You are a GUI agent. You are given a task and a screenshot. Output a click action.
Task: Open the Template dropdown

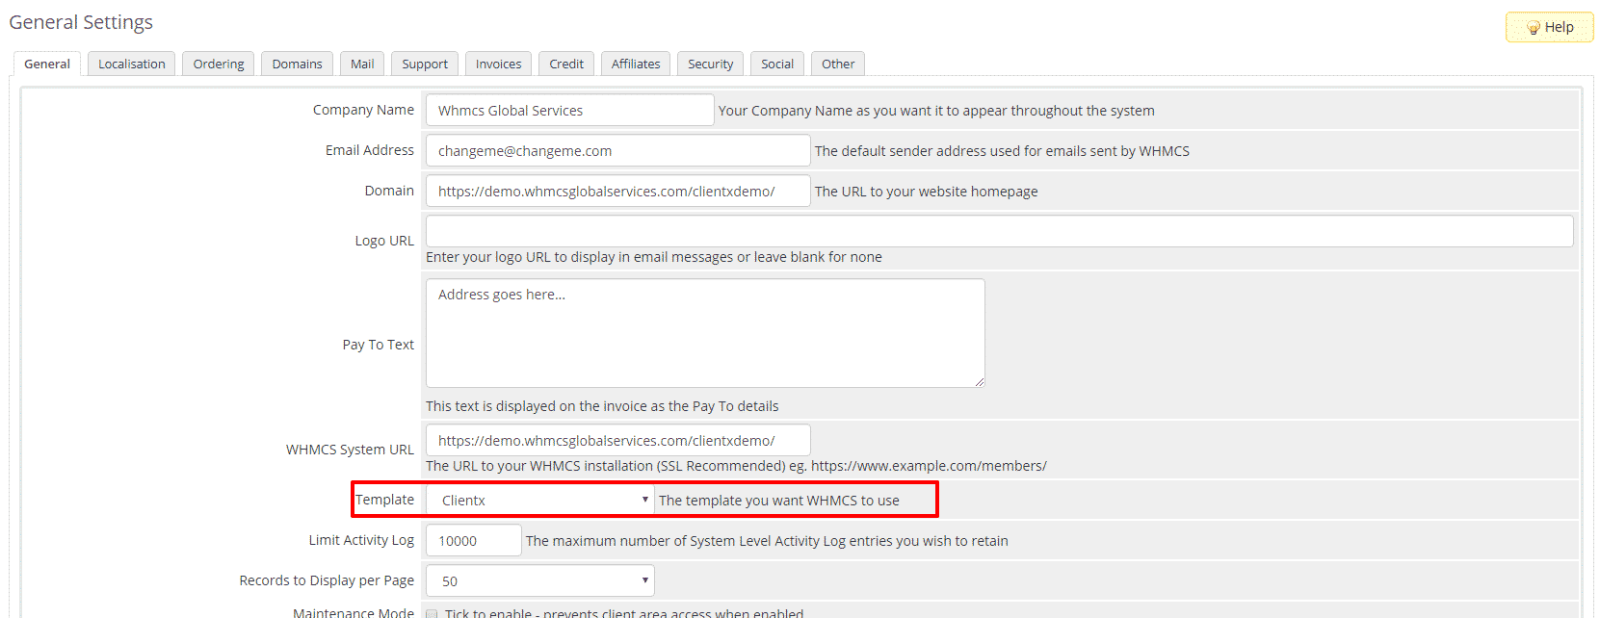pyautogui.click(x=540, y=501)
